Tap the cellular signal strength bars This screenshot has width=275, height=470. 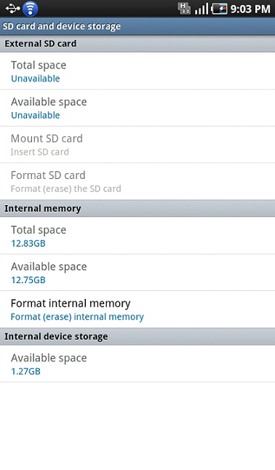coord(202,9)
